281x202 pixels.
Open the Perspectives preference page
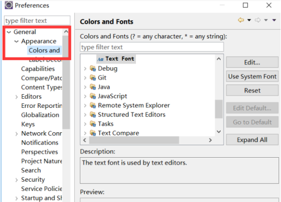40,152
